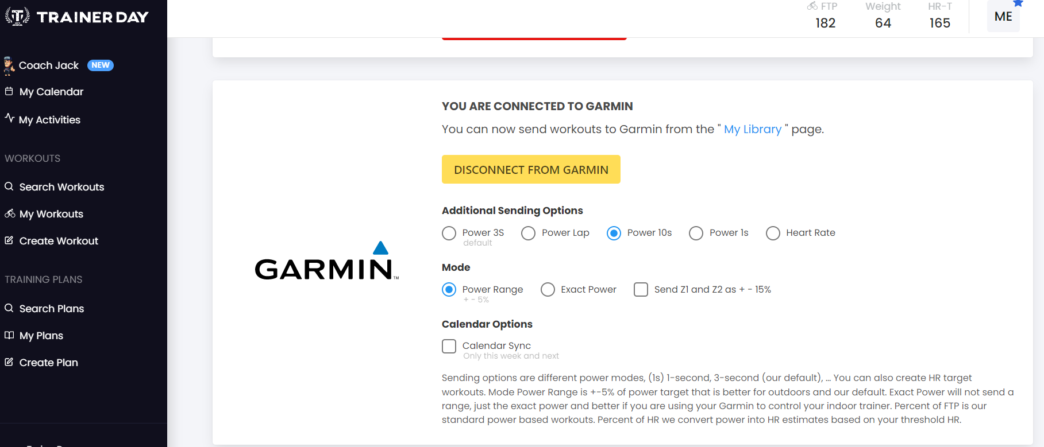Click 'Only this week and next' note
Viewport: 1044px width, 447px height.
point(511,356)
